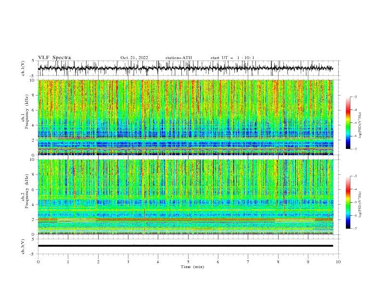
Task: Click the "station=ATH" header label
Action: point(178,58)
